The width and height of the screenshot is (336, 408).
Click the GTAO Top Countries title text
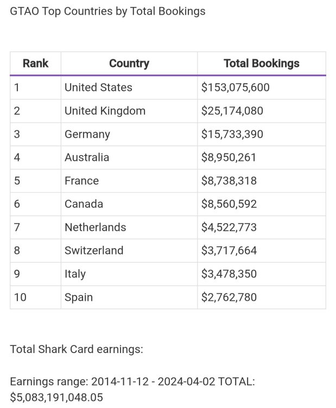[107, 11]
